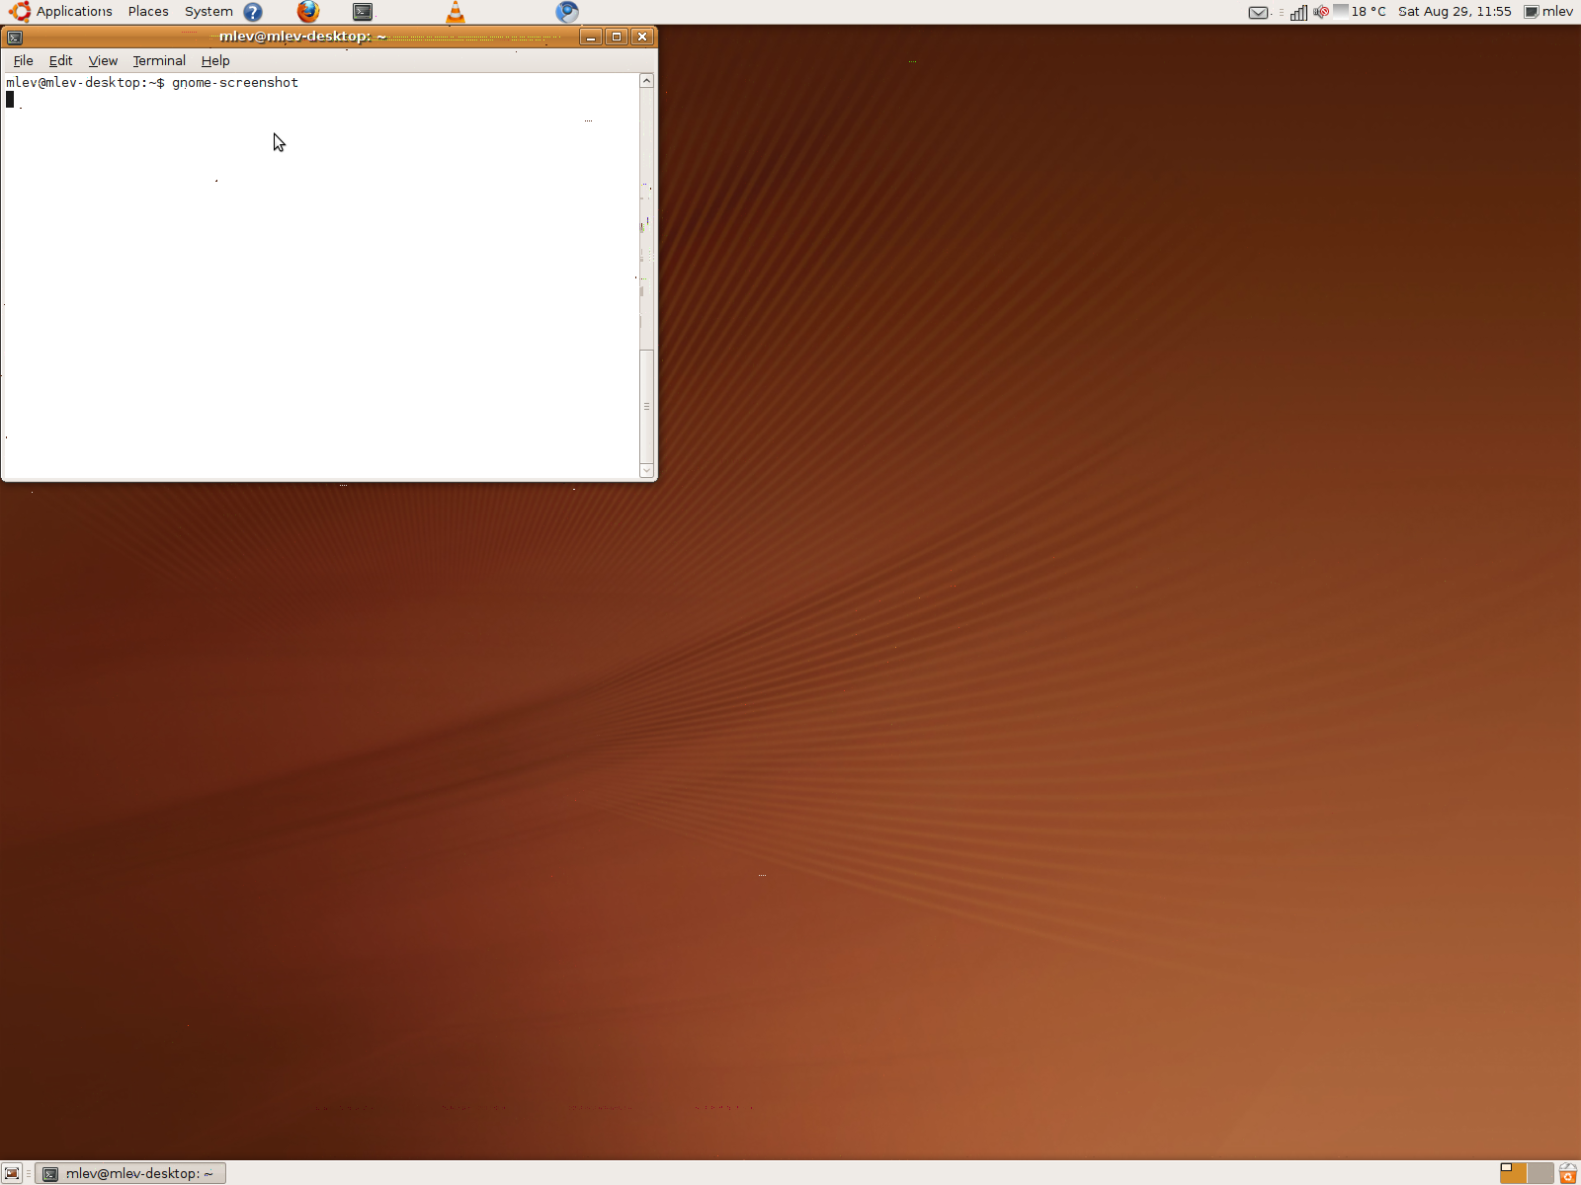Launch Firefox from the top panel
The width and height of the screenshot is (1581, 1185).
(x=308, y=12)
